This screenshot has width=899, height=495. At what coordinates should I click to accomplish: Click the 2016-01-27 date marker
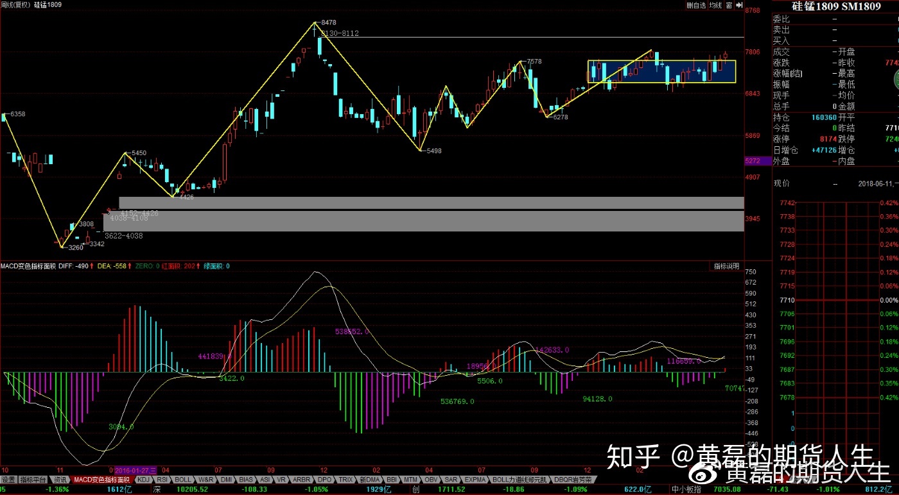135,470
